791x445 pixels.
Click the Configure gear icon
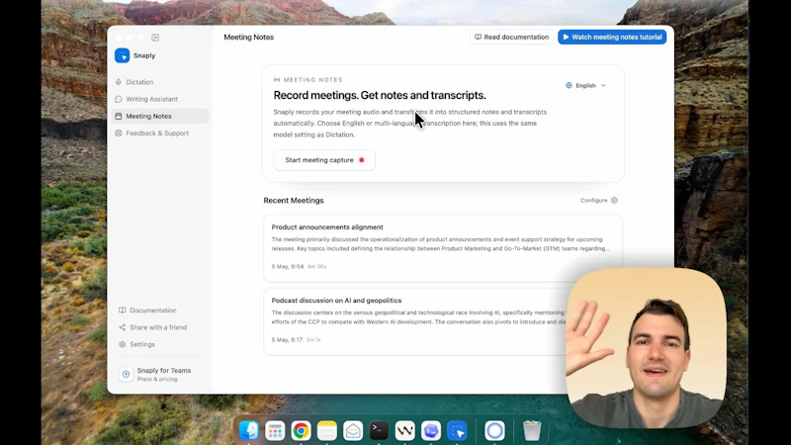(x=614, y=201)
